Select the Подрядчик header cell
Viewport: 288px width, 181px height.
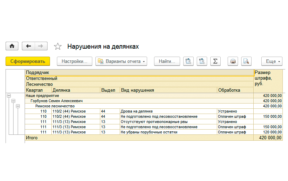point(139,73)
